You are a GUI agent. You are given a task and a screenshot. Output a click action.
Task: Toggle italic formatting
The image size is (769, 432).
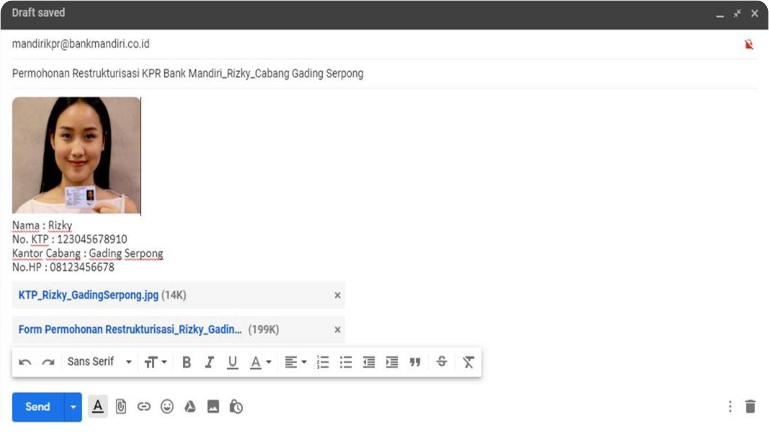(209, 362)
